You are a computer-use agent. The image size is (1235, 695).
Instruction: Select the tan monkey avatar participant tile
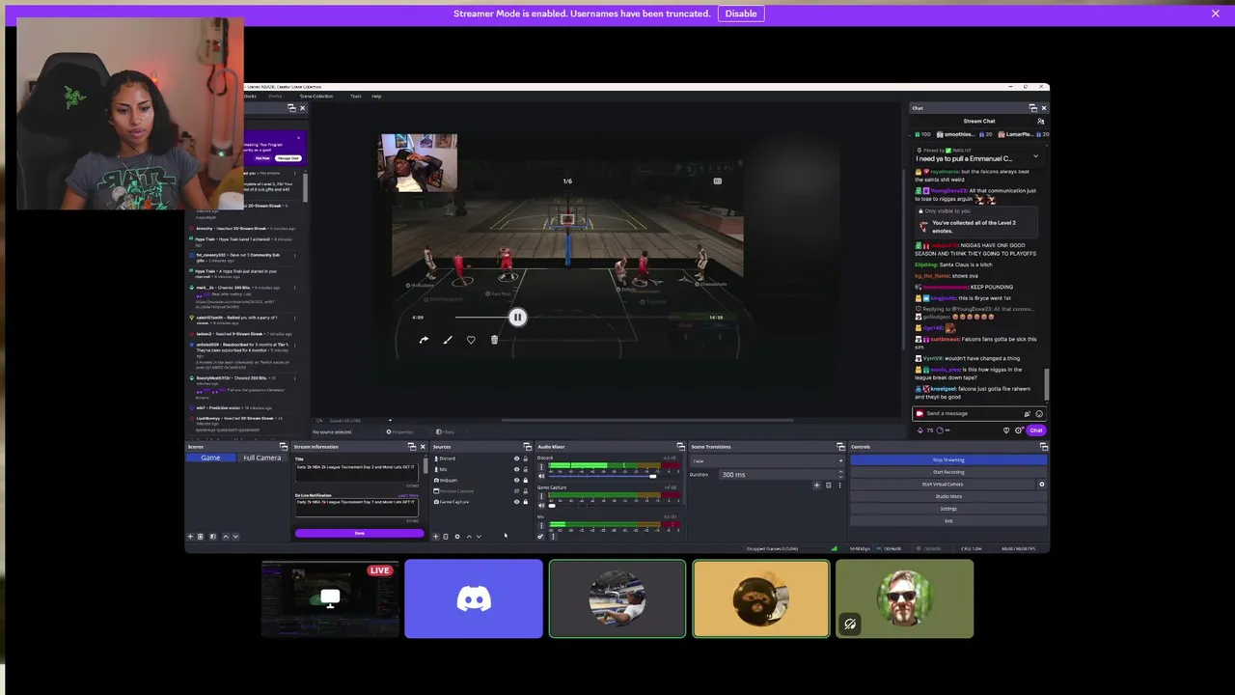(761, 598)
